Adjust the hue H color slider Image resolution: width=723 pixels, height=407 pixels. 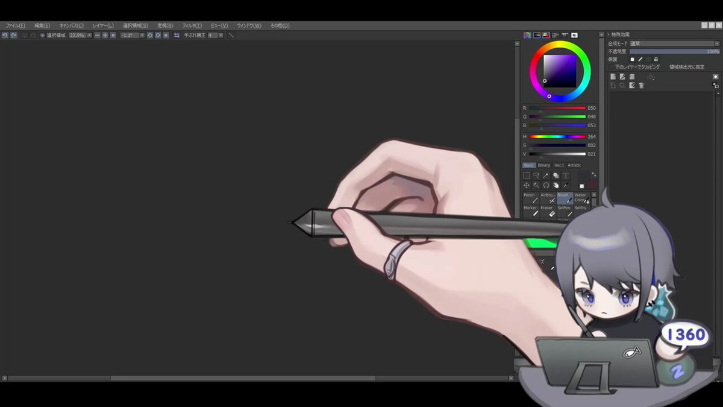pos(557,137)
